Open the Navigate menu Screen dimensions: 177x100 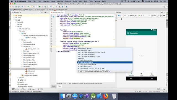click(46, 1)
